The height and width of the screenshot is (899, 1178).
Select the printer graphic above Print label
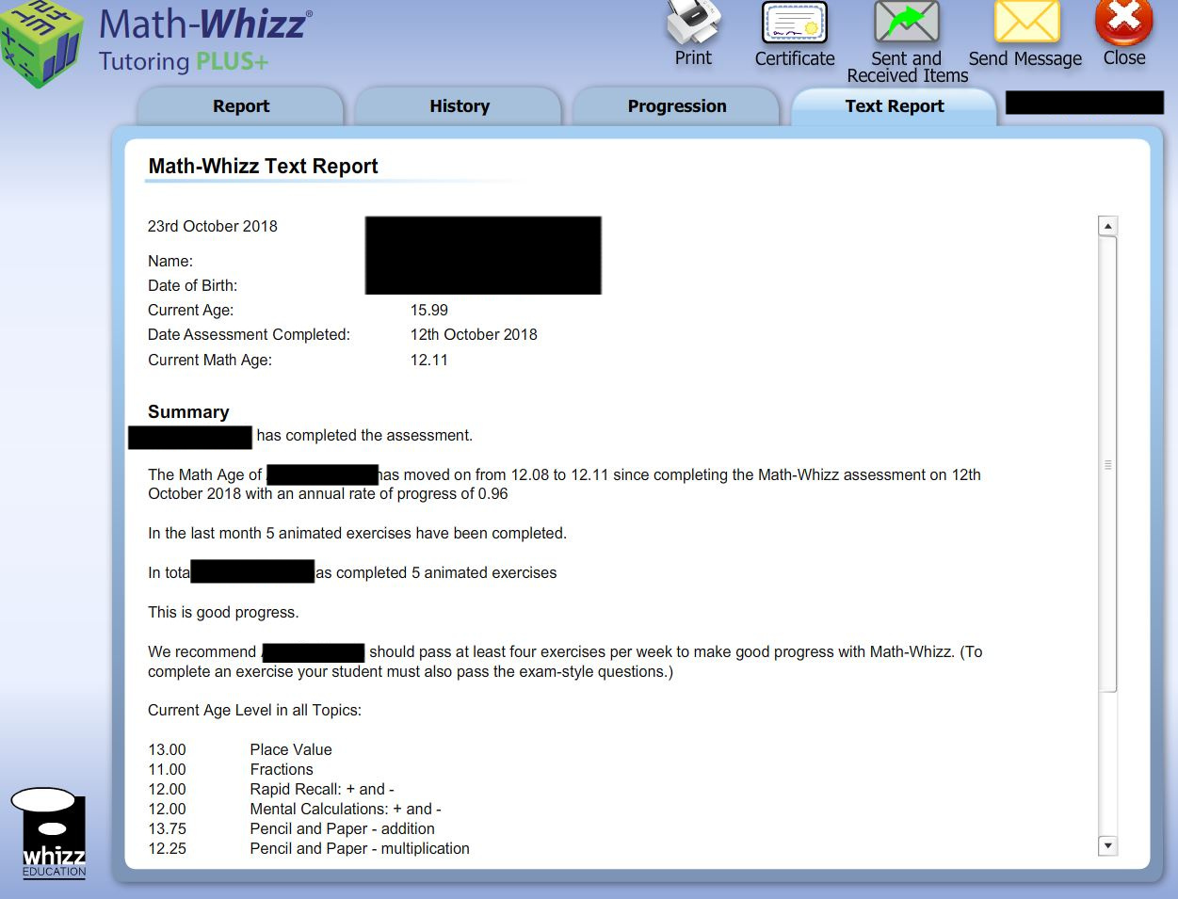click(x=692, y=24)
